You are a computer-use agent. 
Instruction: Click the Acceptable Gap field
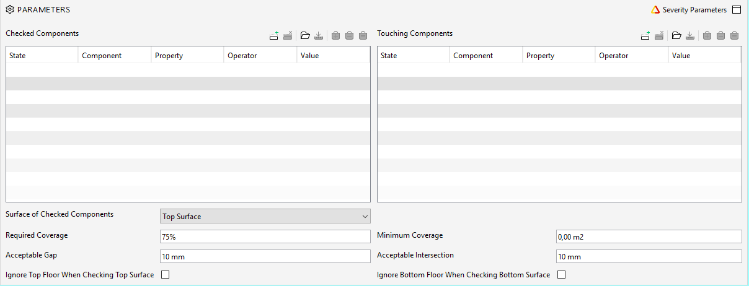[x=265, y=256]
